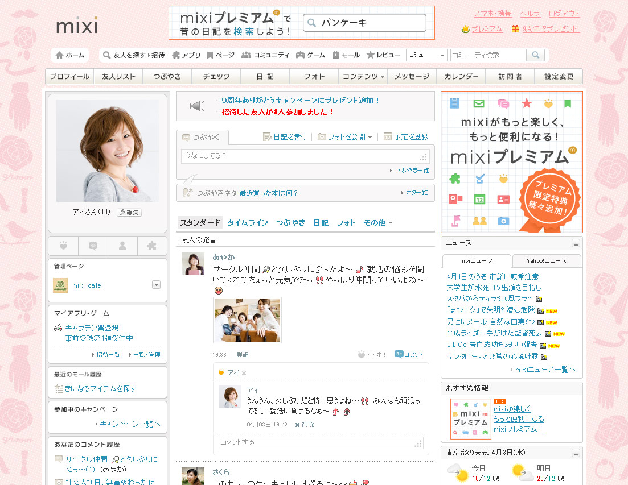628x485 pixels.
Task: Remove アイ's iine with the x icon
Action: [244, 373]
